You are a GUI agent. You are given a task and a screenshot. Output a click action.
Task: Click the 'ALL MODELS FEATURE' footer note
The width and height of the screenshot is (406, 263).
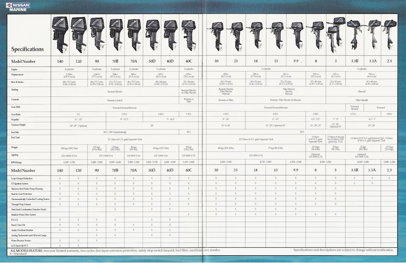116,250
